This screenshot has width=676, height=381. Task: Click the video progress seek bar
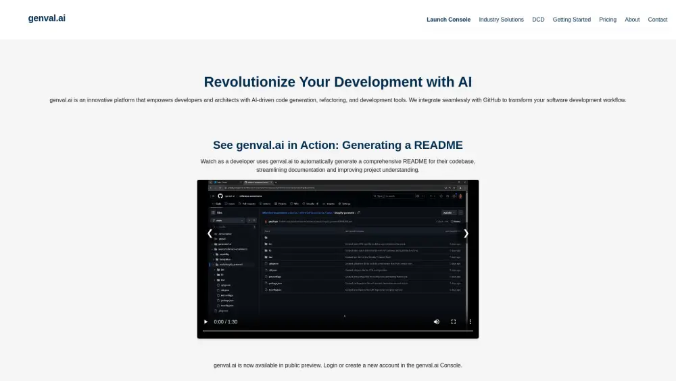(x=338, y=331)
